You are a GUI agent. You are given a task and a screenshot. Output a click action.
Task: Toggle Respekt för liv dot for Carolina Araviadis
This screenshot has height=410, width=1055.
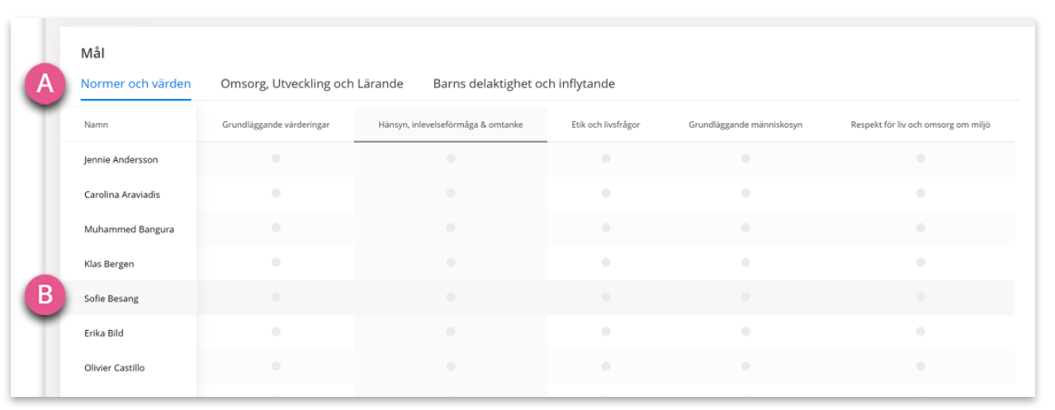[x=920, y=193]
